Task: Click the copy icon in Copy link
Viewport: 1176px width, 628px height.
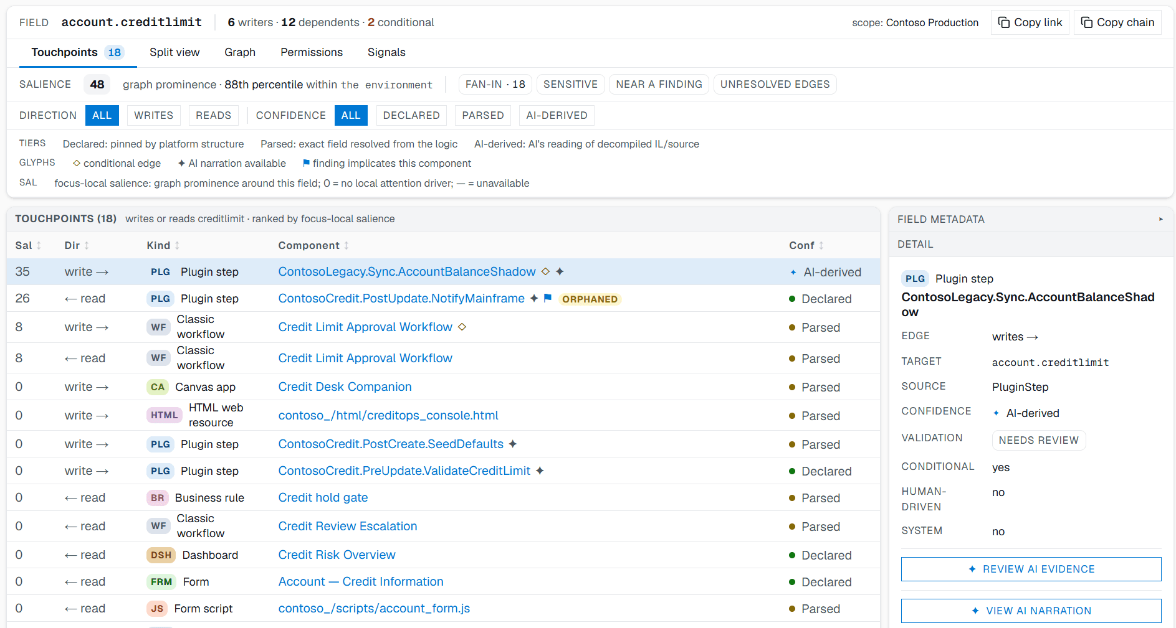Action: (1004, 22)
